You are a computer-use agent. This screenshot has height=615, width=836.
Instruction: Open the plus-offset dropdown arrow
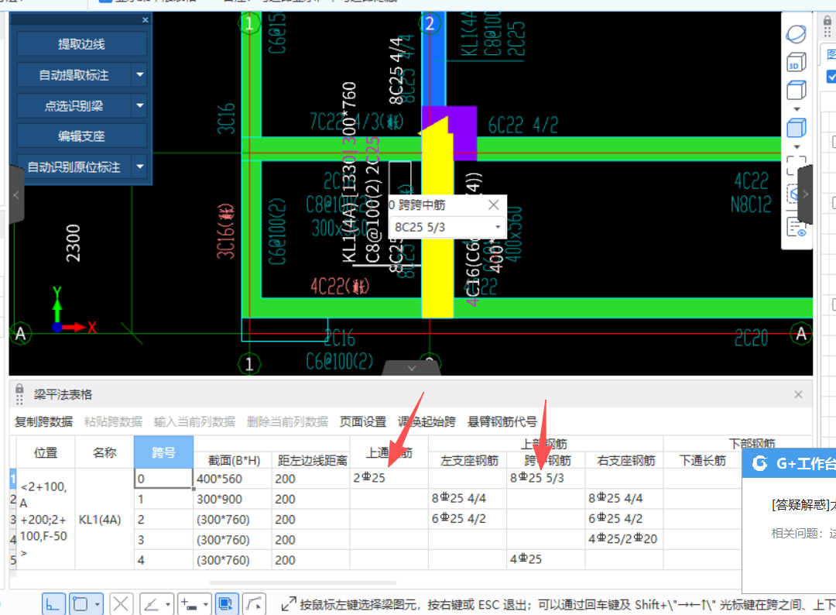point(206,604)
